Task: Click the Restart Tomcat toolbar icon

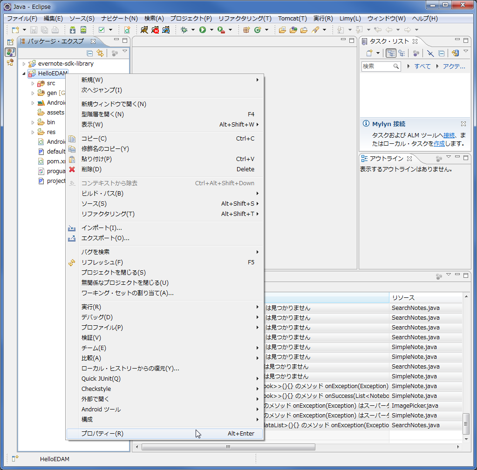Action: [166, 30]
